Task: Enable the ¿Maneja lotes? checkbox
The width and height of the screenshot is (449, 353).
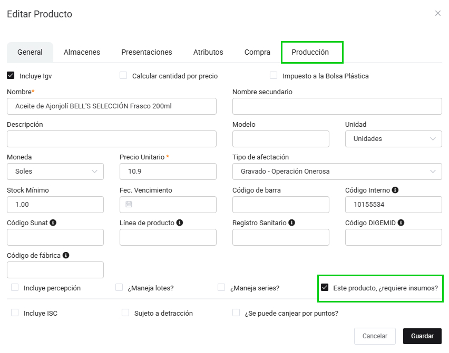Action: click(x=119, y=288)
